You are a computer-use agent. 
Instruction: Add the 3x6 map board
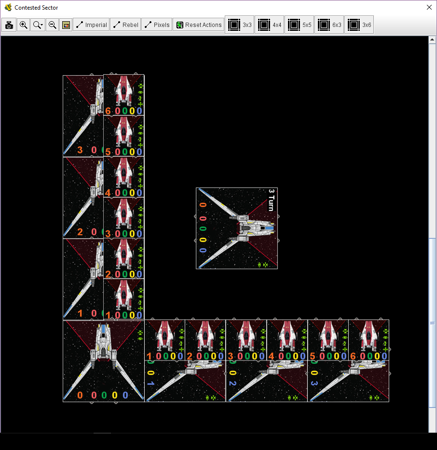tap(359, 25)
